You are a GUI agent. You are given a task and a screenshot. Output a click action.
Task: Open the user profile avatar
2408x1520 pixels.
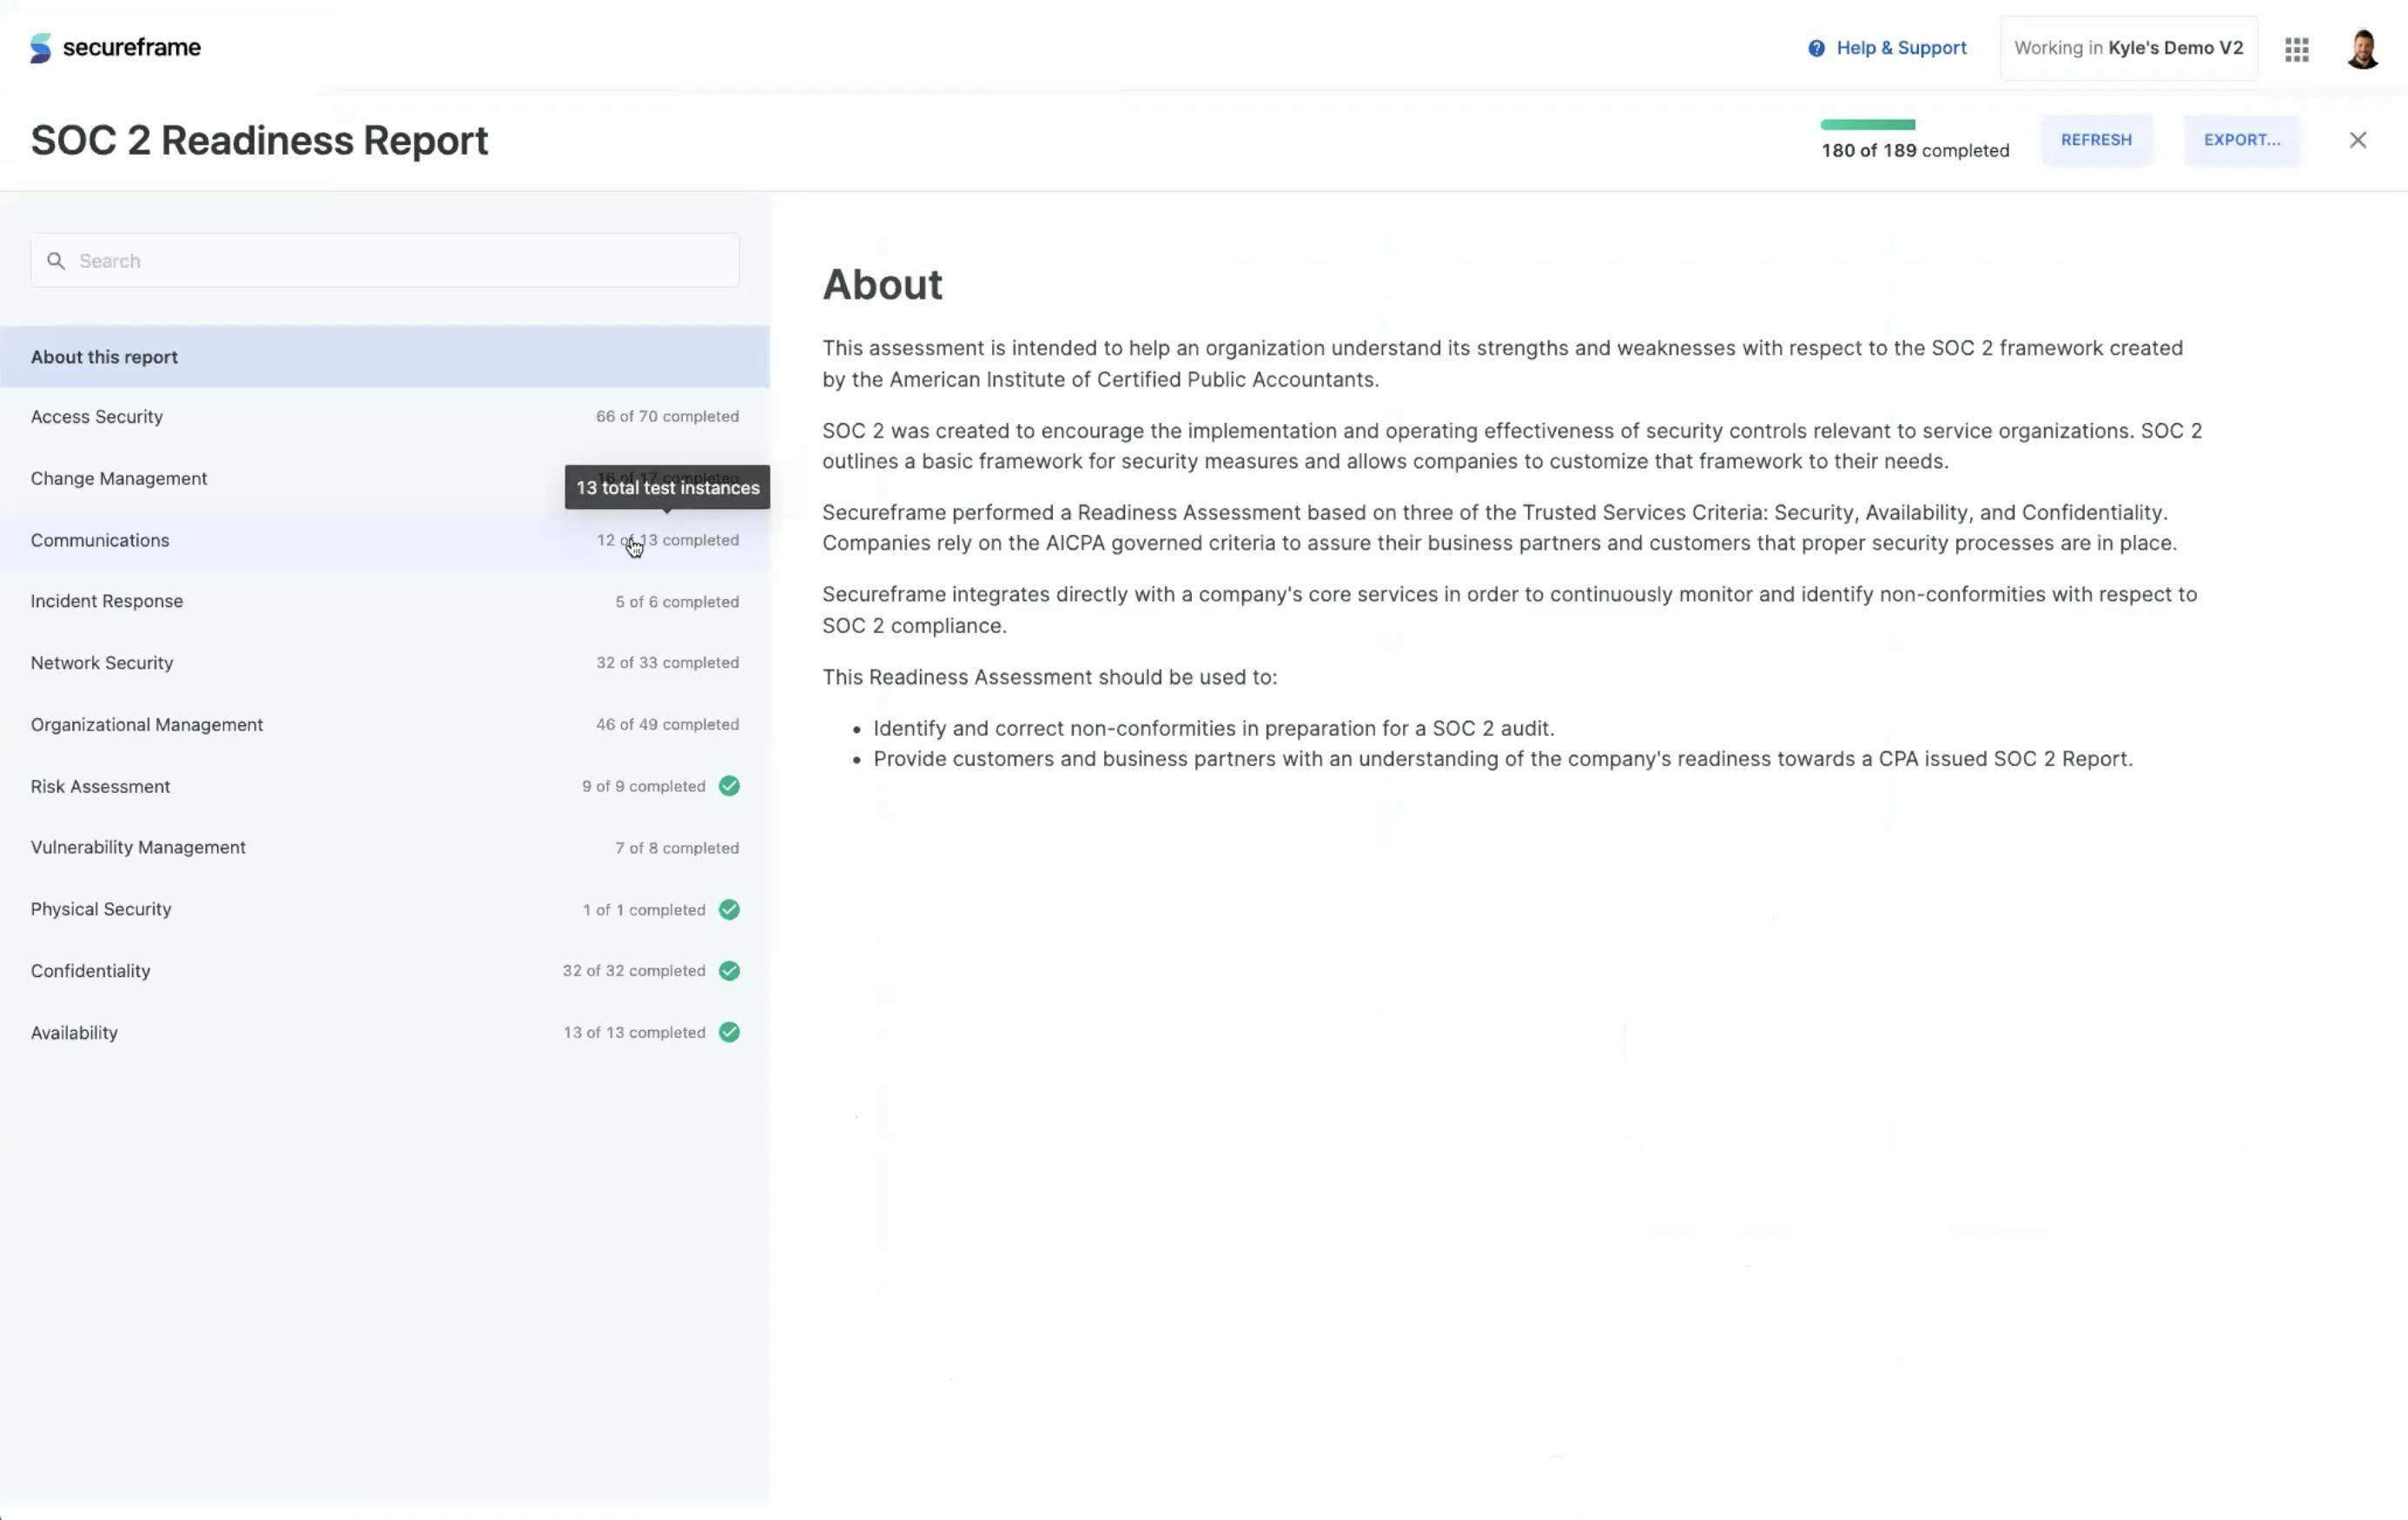coord(2362,48)
